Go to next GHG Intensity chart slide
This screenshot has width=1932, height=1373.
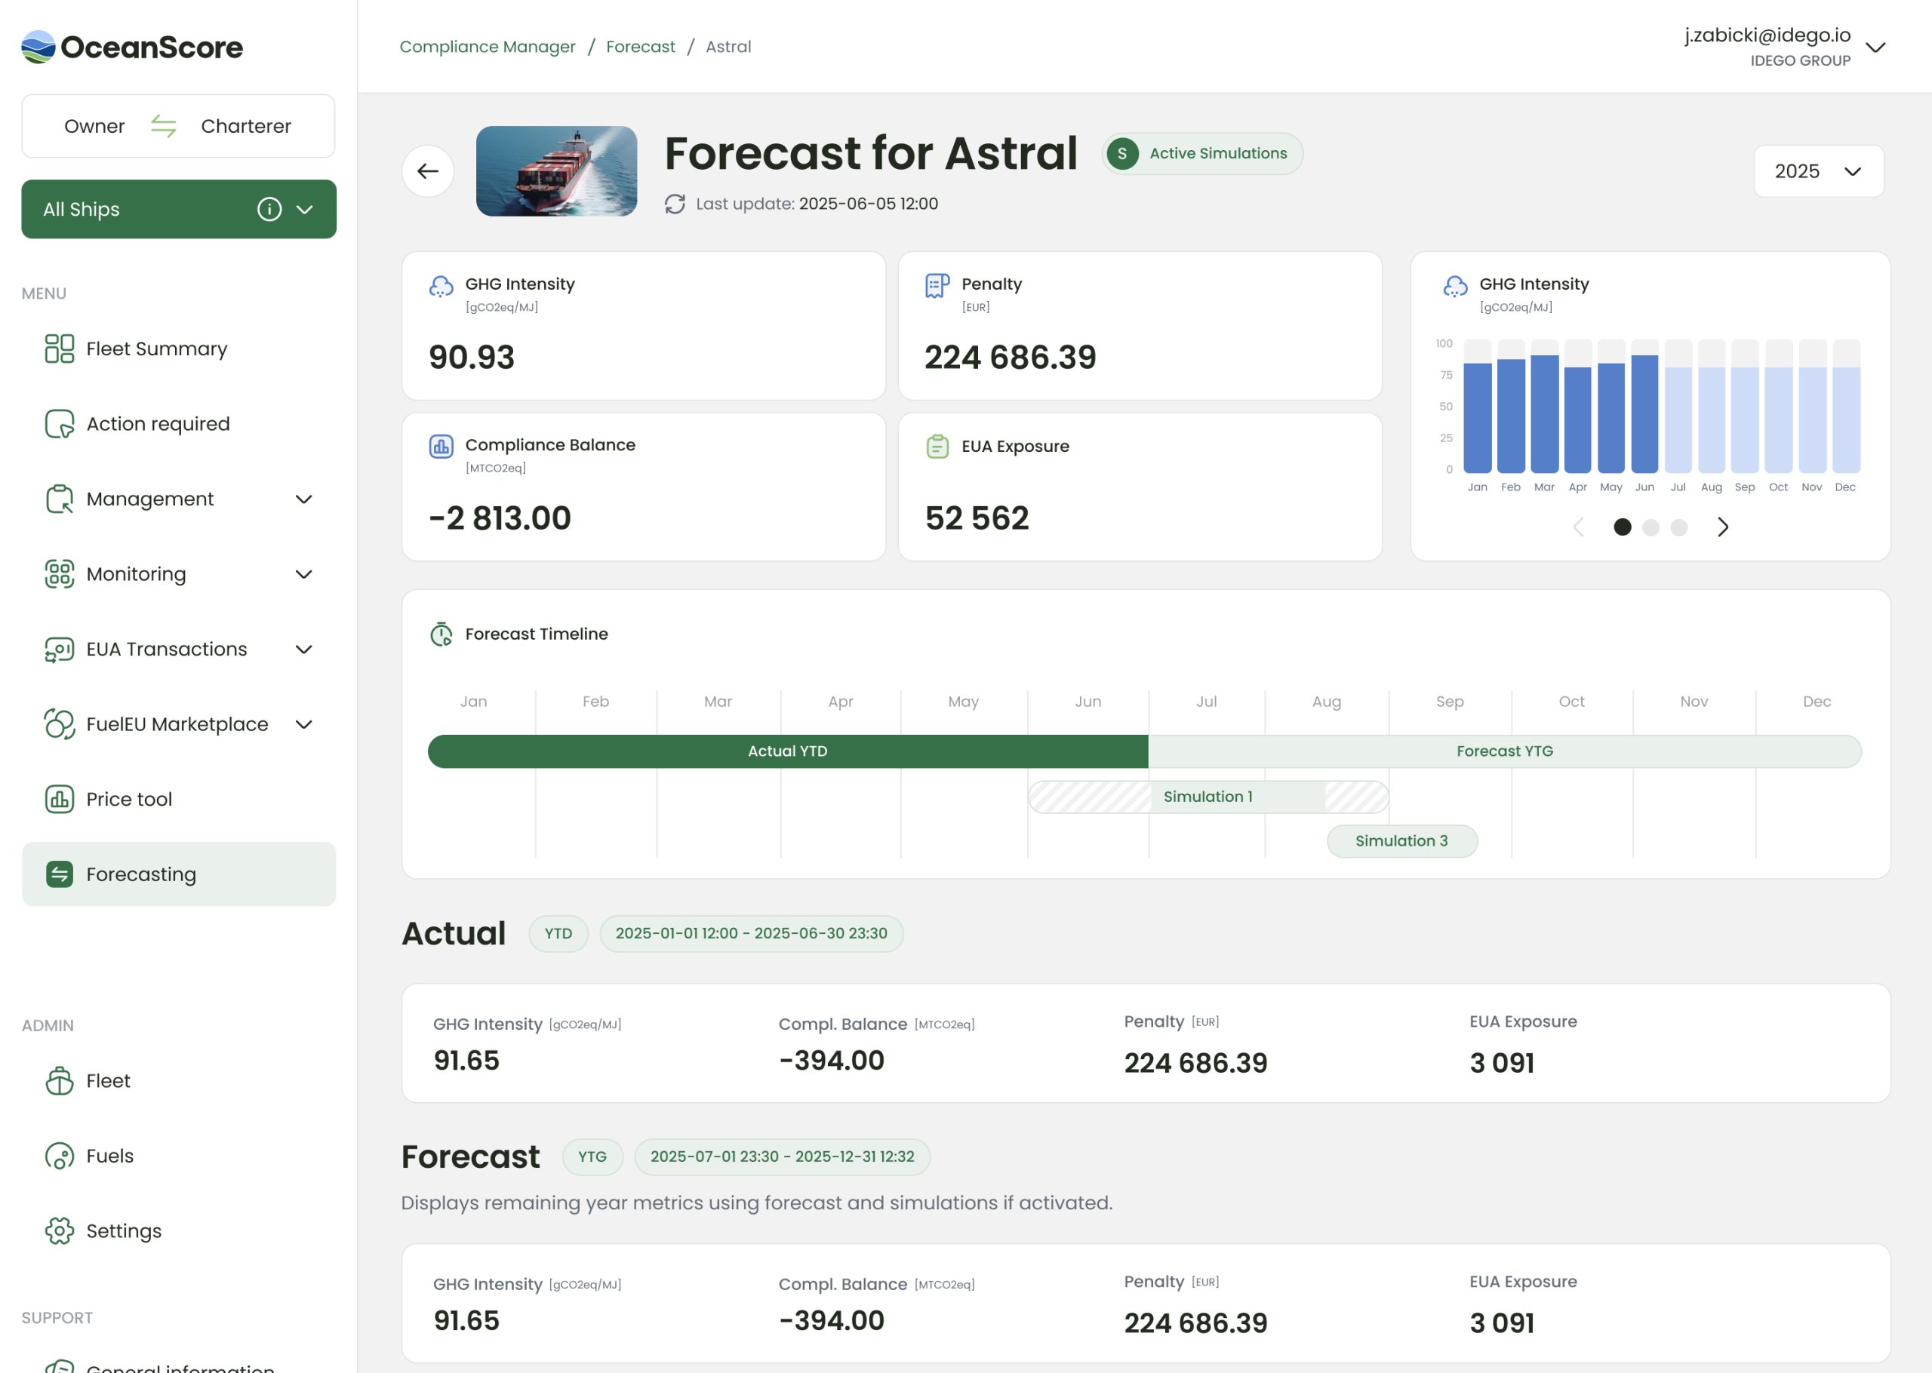point(1722,527)
